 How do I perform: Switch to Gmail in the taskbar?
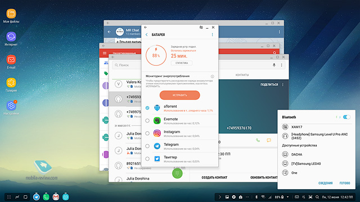[x=56, y=197]
